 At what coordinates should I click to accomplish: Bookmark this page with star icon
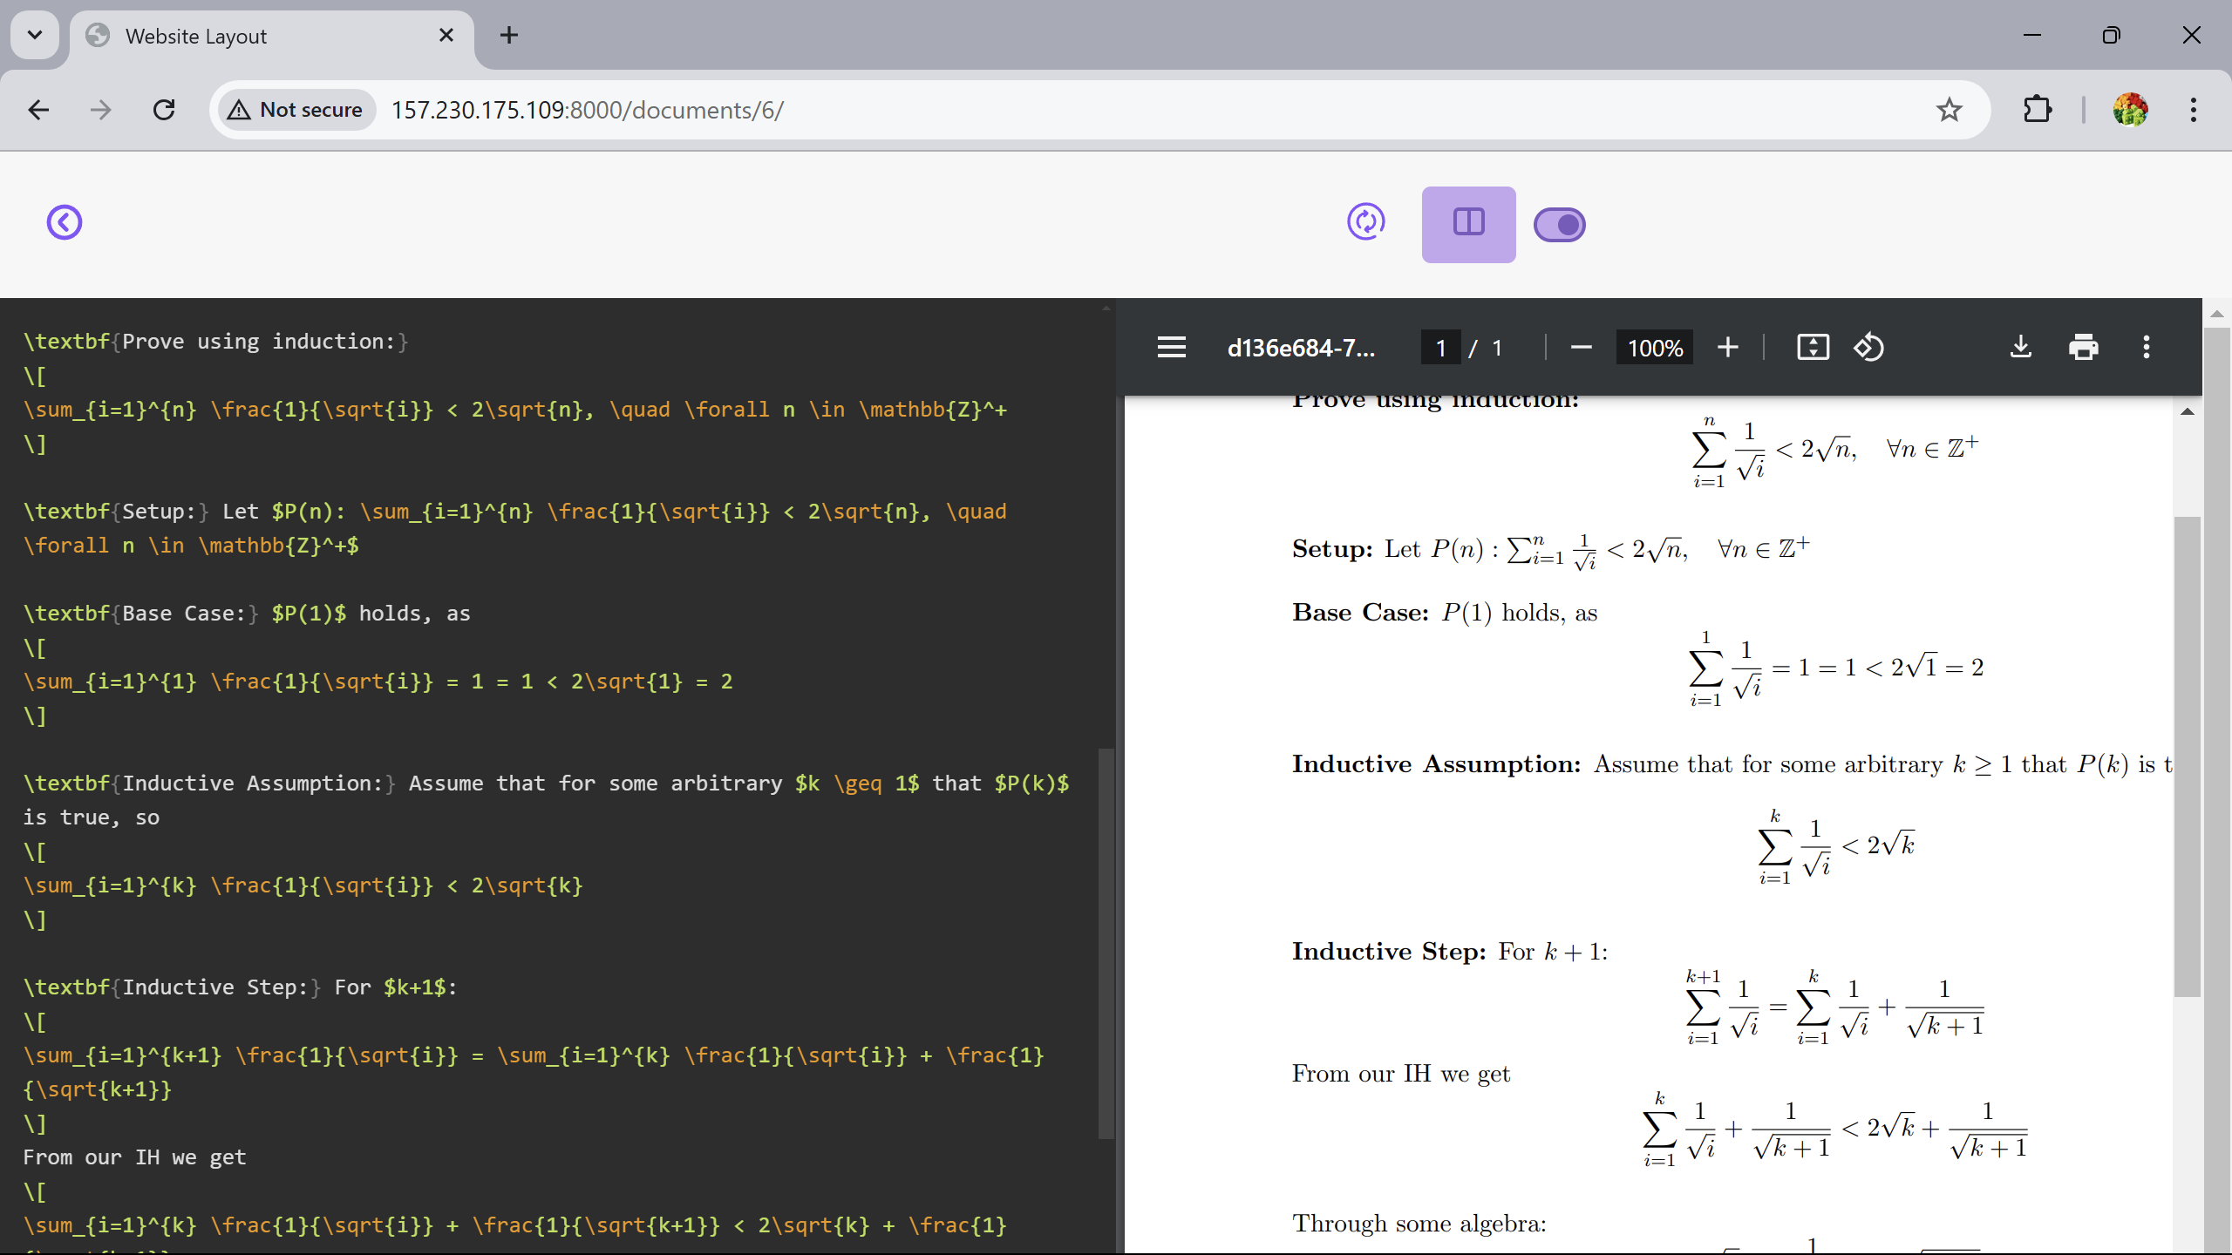1949,110
